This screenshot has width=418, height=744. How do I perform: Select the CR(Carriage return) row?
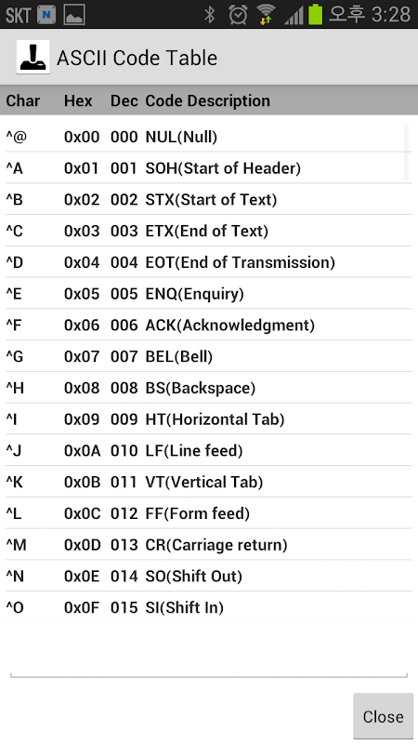(x=208, y=544)
